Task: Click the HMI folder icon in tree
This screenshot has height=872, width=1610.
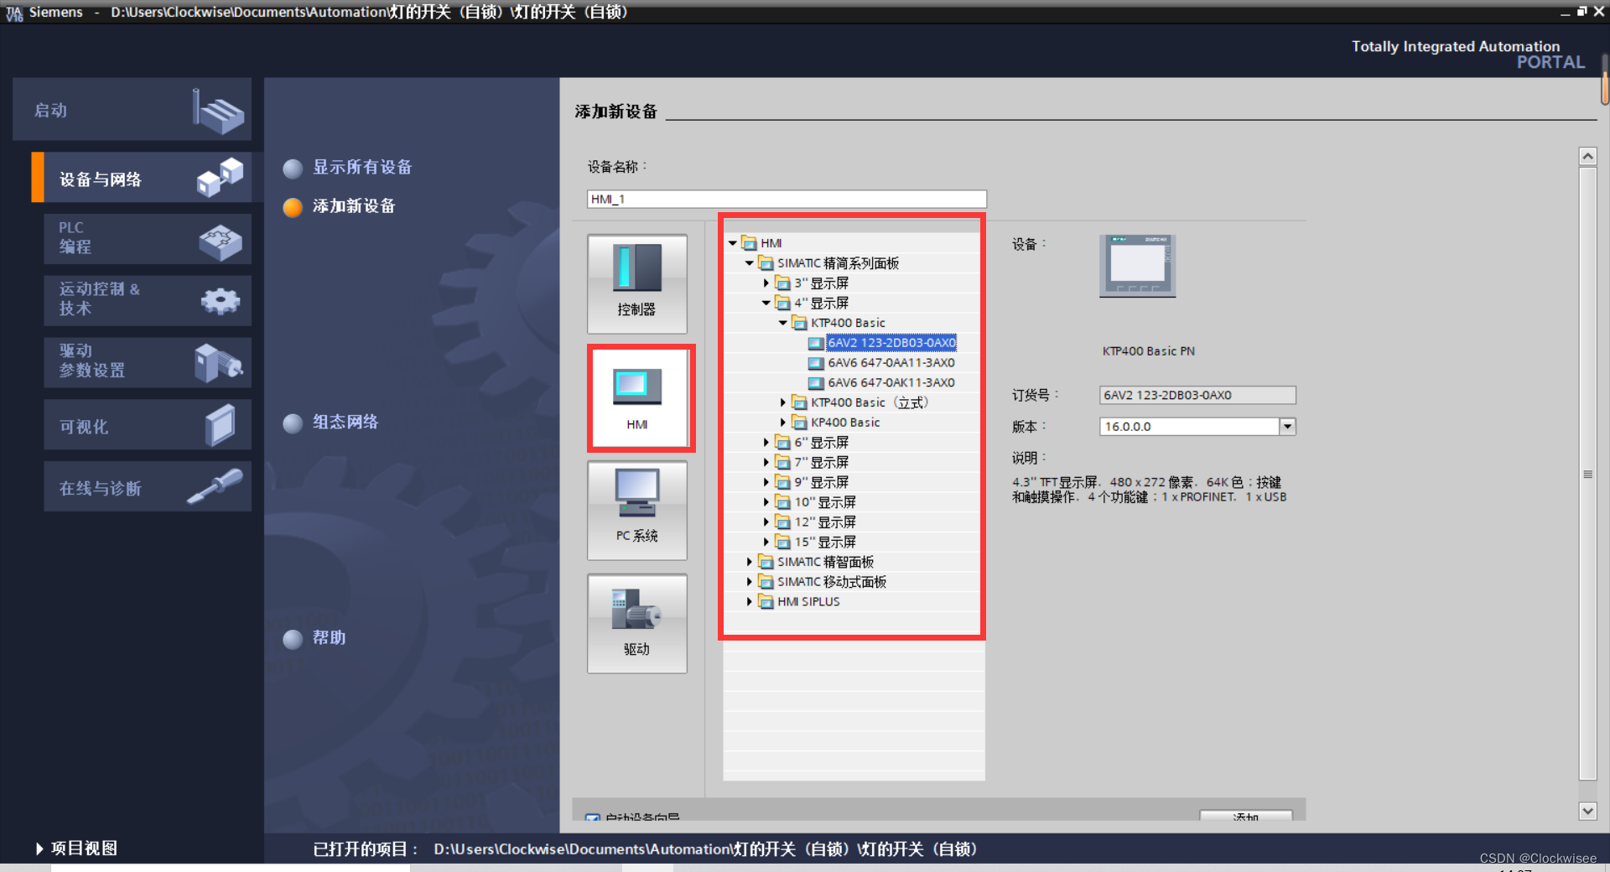Action: click(749, 243)
